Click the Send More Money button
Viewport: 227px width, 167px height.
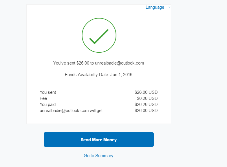pyautogui.click(x=99, y=140)
